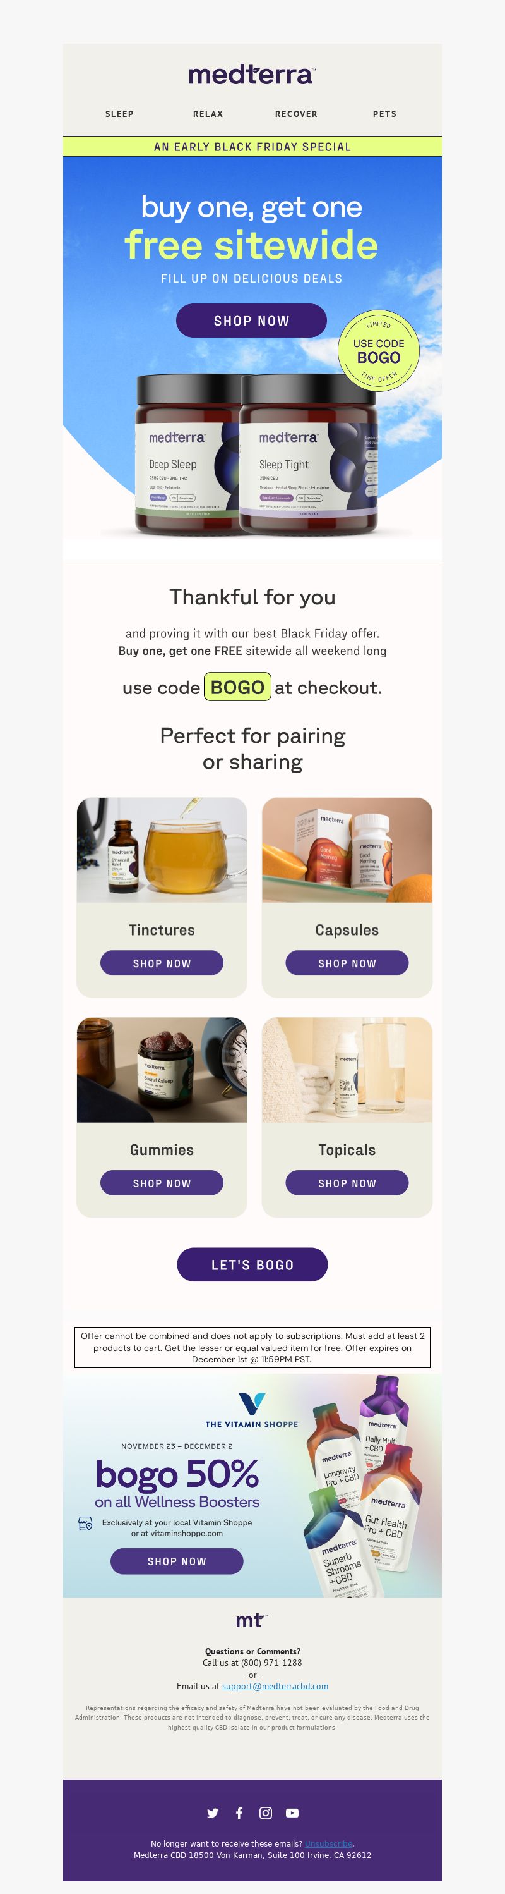Open the SLEEP navigation item
505x1894 pixels.
coord(120,114)
